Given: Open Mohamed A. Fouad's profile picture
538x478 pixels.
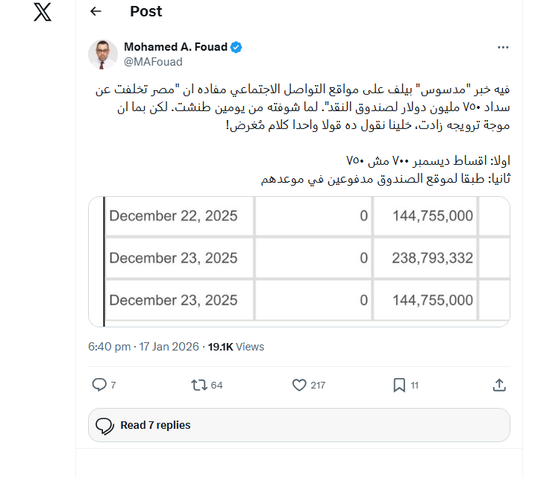Looking at the screenshot, I should coord(103,54).
